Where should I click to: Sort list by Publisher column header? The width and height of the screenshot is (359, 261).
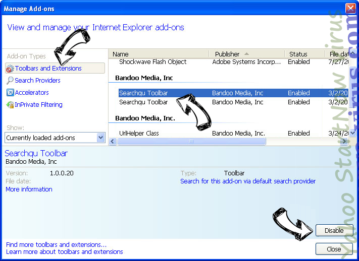(246, 54)
